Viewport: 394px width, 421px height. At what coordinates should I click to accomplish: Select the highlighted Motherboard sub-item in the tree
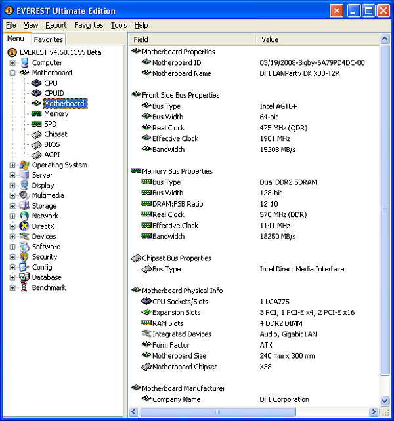65,104
